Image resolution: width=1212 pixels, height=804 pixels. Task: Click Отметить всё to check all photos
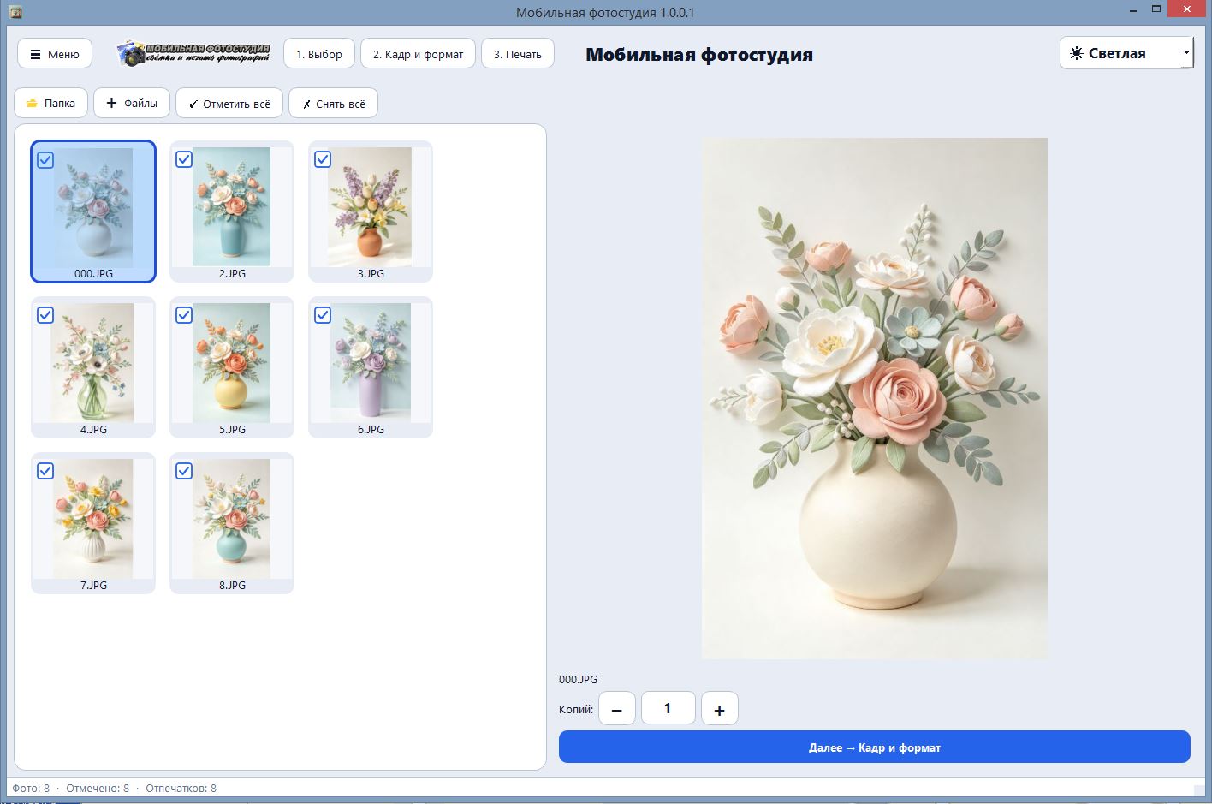click(x=229, y=104)
